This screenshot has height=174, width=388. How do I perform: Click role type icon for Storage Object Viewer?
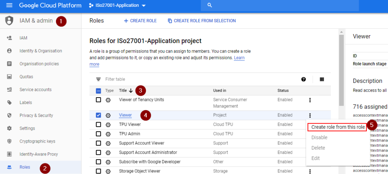click(108, 171)
